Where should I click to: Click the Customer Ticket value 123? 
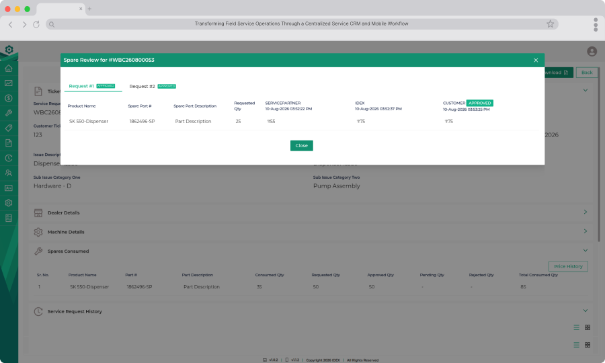pyautogui.click(x=38, y=135)
